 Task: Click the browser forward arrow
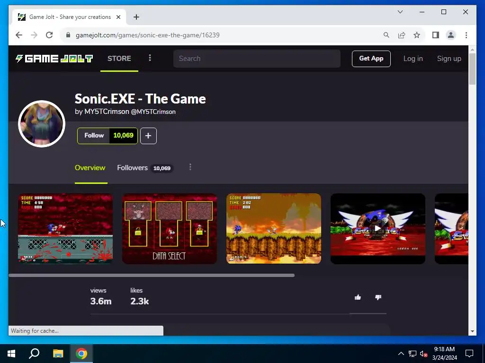point(34,35)
